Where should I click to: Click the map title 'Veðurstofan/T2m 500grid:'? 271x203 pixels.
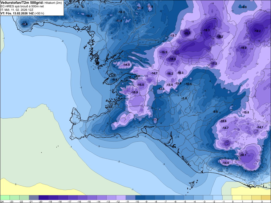22,3
